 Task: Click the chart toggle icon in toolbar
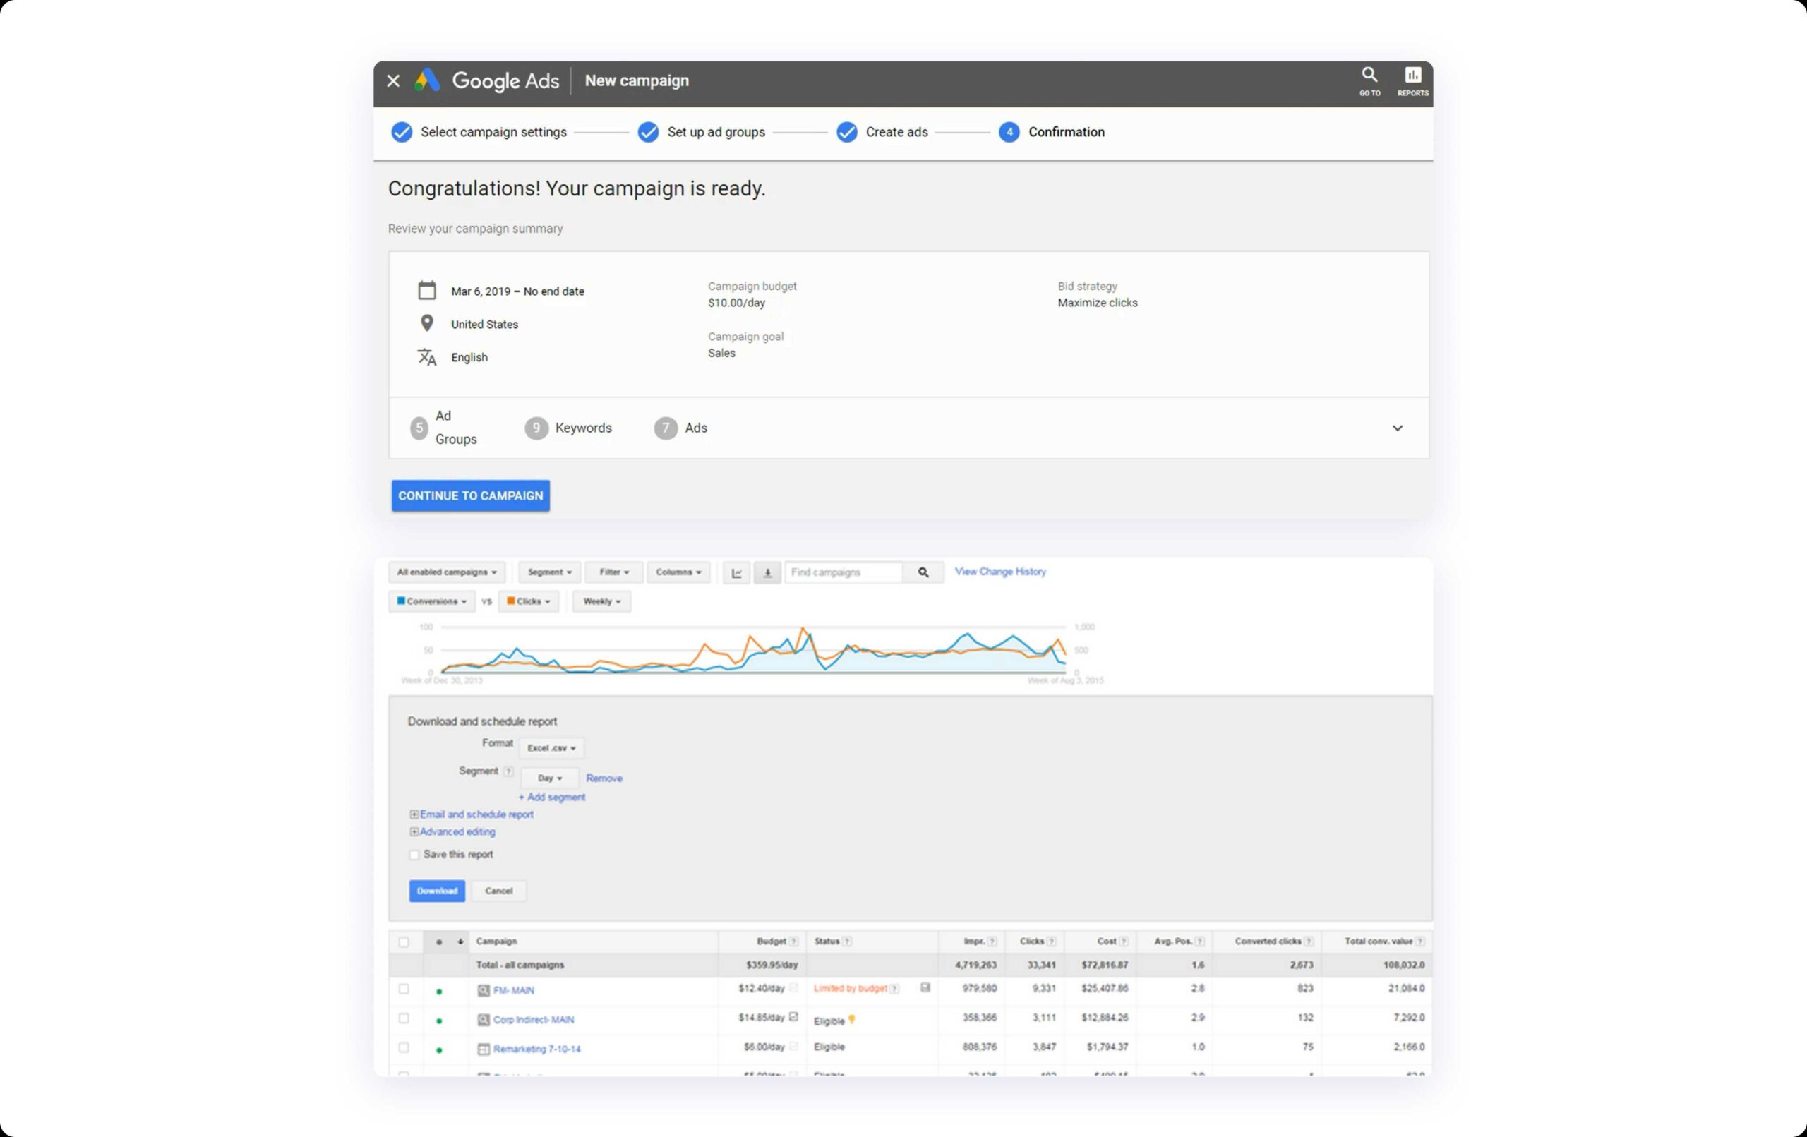[x=736, y=572]
